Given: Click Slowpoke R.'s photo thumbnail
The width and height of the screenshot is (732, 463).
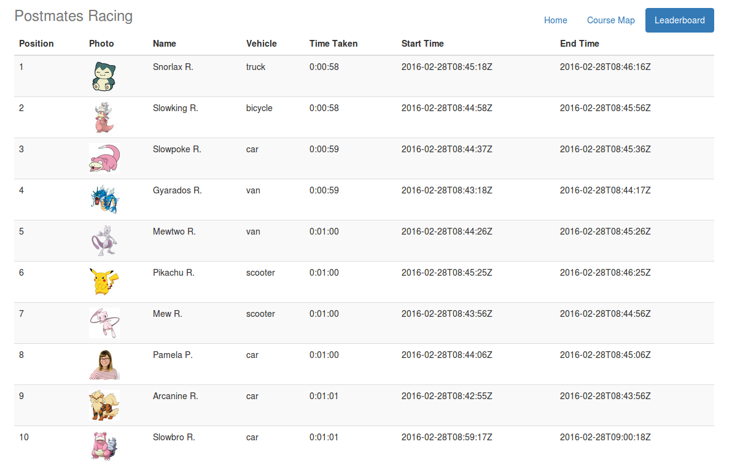Looking at the screenshot, I should pos(104,158).
